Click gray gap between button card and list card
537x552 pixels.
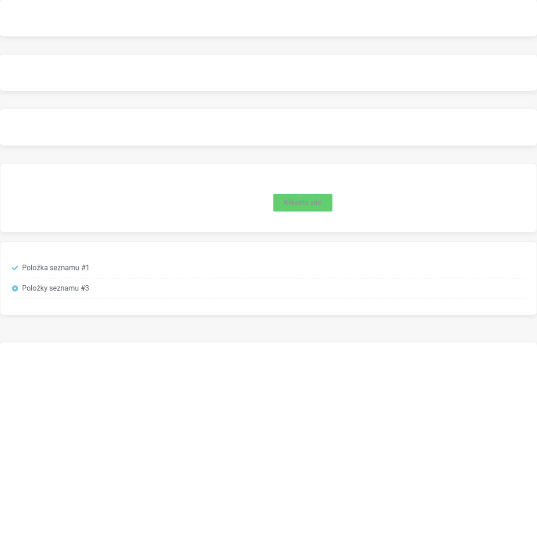coord(268,237)
